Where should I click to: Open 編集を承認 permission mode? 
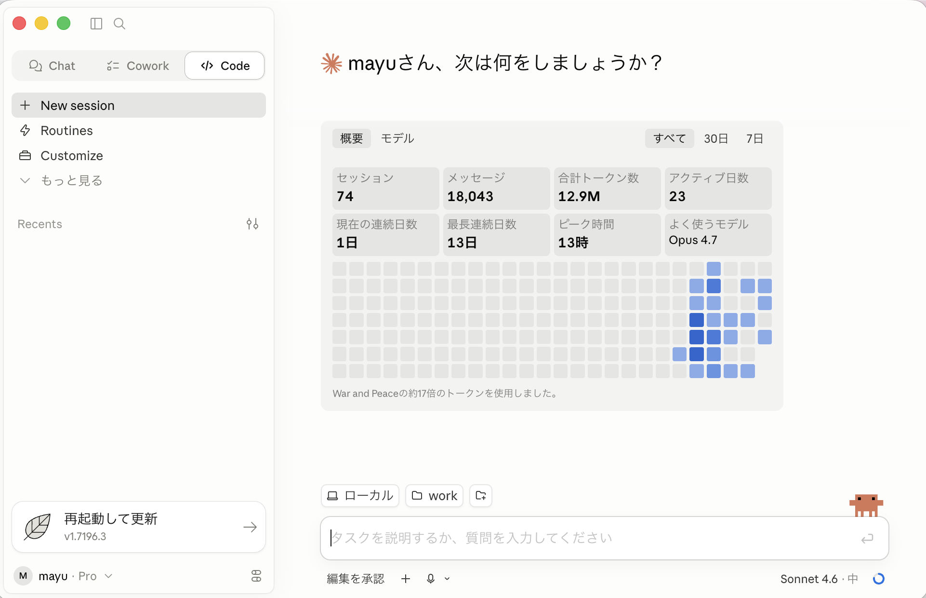[x=356, y=579]
